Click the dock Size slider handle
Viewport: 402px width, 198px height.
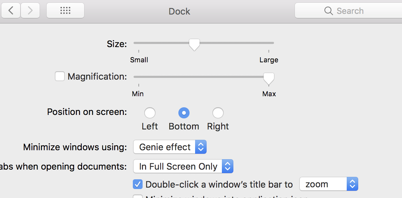tap(194, 44)
